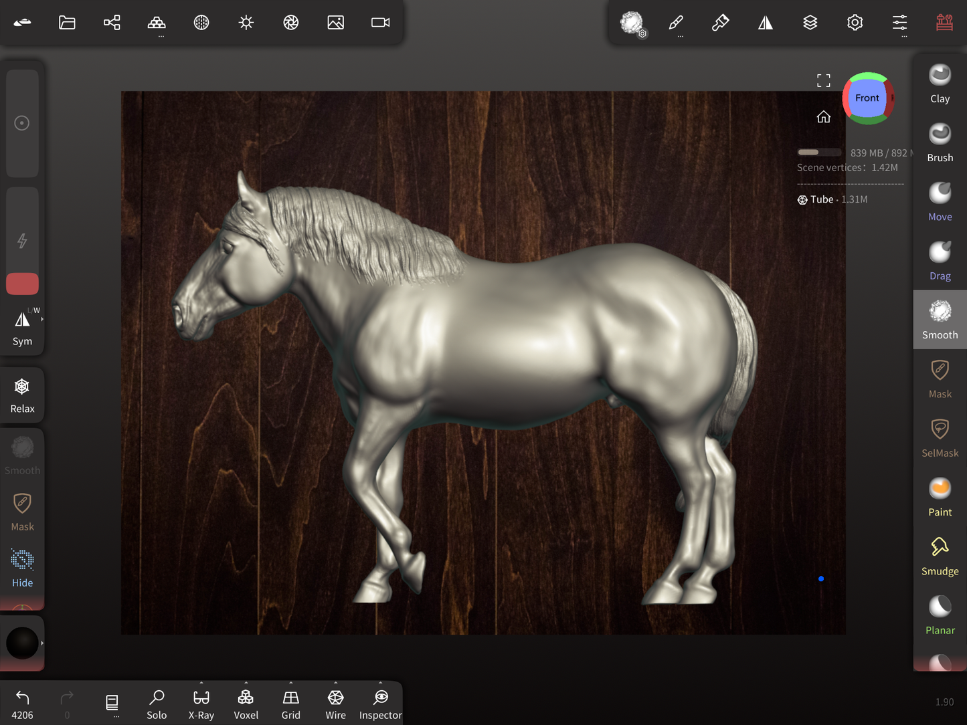Select the SelMask tool
The width and height of the screenshot is (967, 725).
(x=940, y=437)
